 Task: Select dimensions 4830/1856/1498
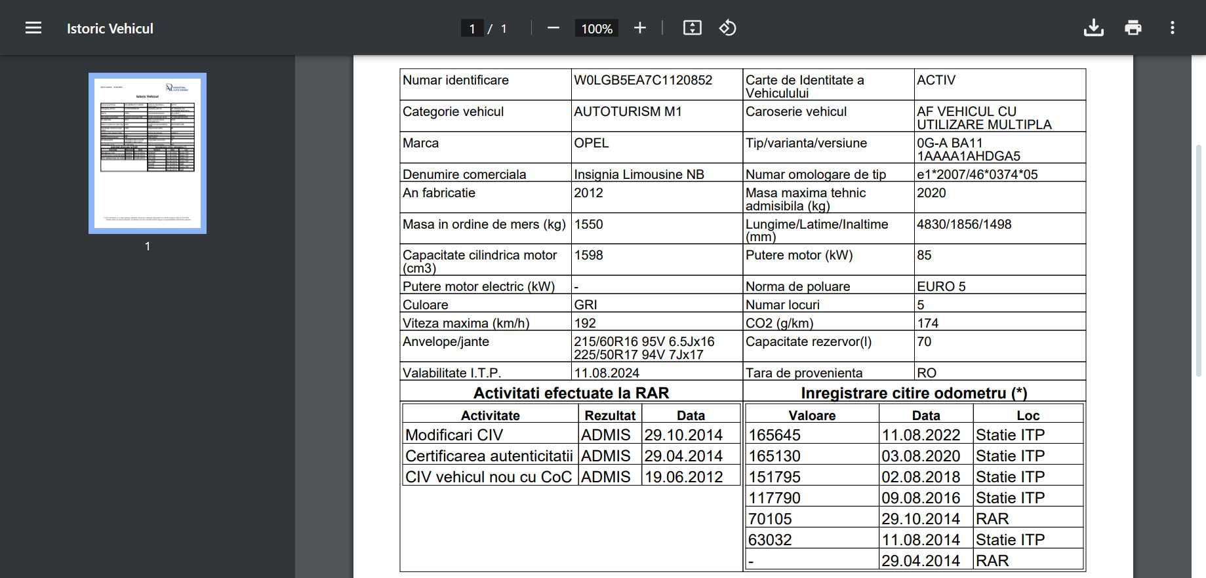[x=964, y=224]
